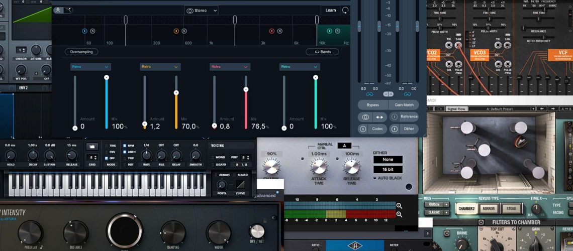Image resolution: width=573 pixels, height=251 pixels.
Task: Toggle the ANCH checkbox
Action: click(125, 152)
